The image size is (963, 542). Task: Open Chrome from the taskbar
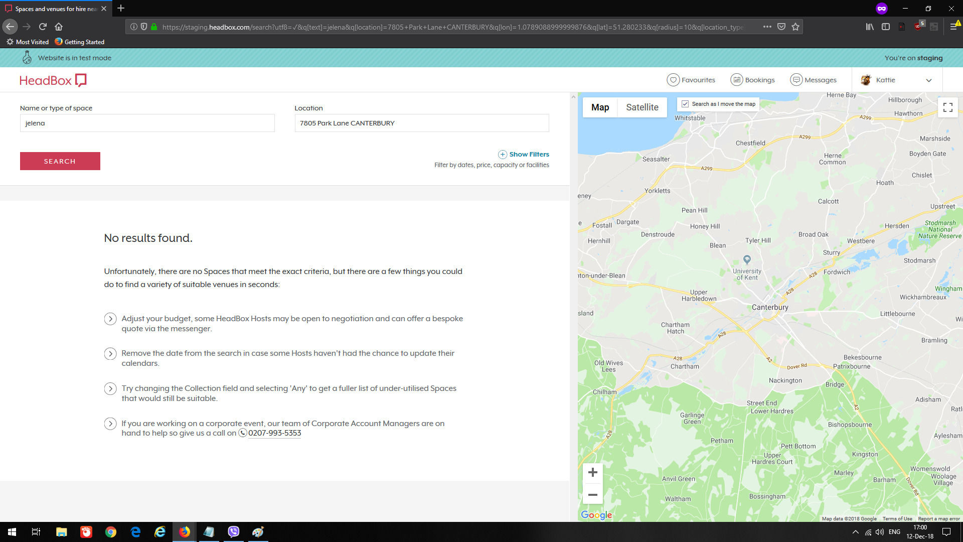pyautogui.click(x=110, y=532)
